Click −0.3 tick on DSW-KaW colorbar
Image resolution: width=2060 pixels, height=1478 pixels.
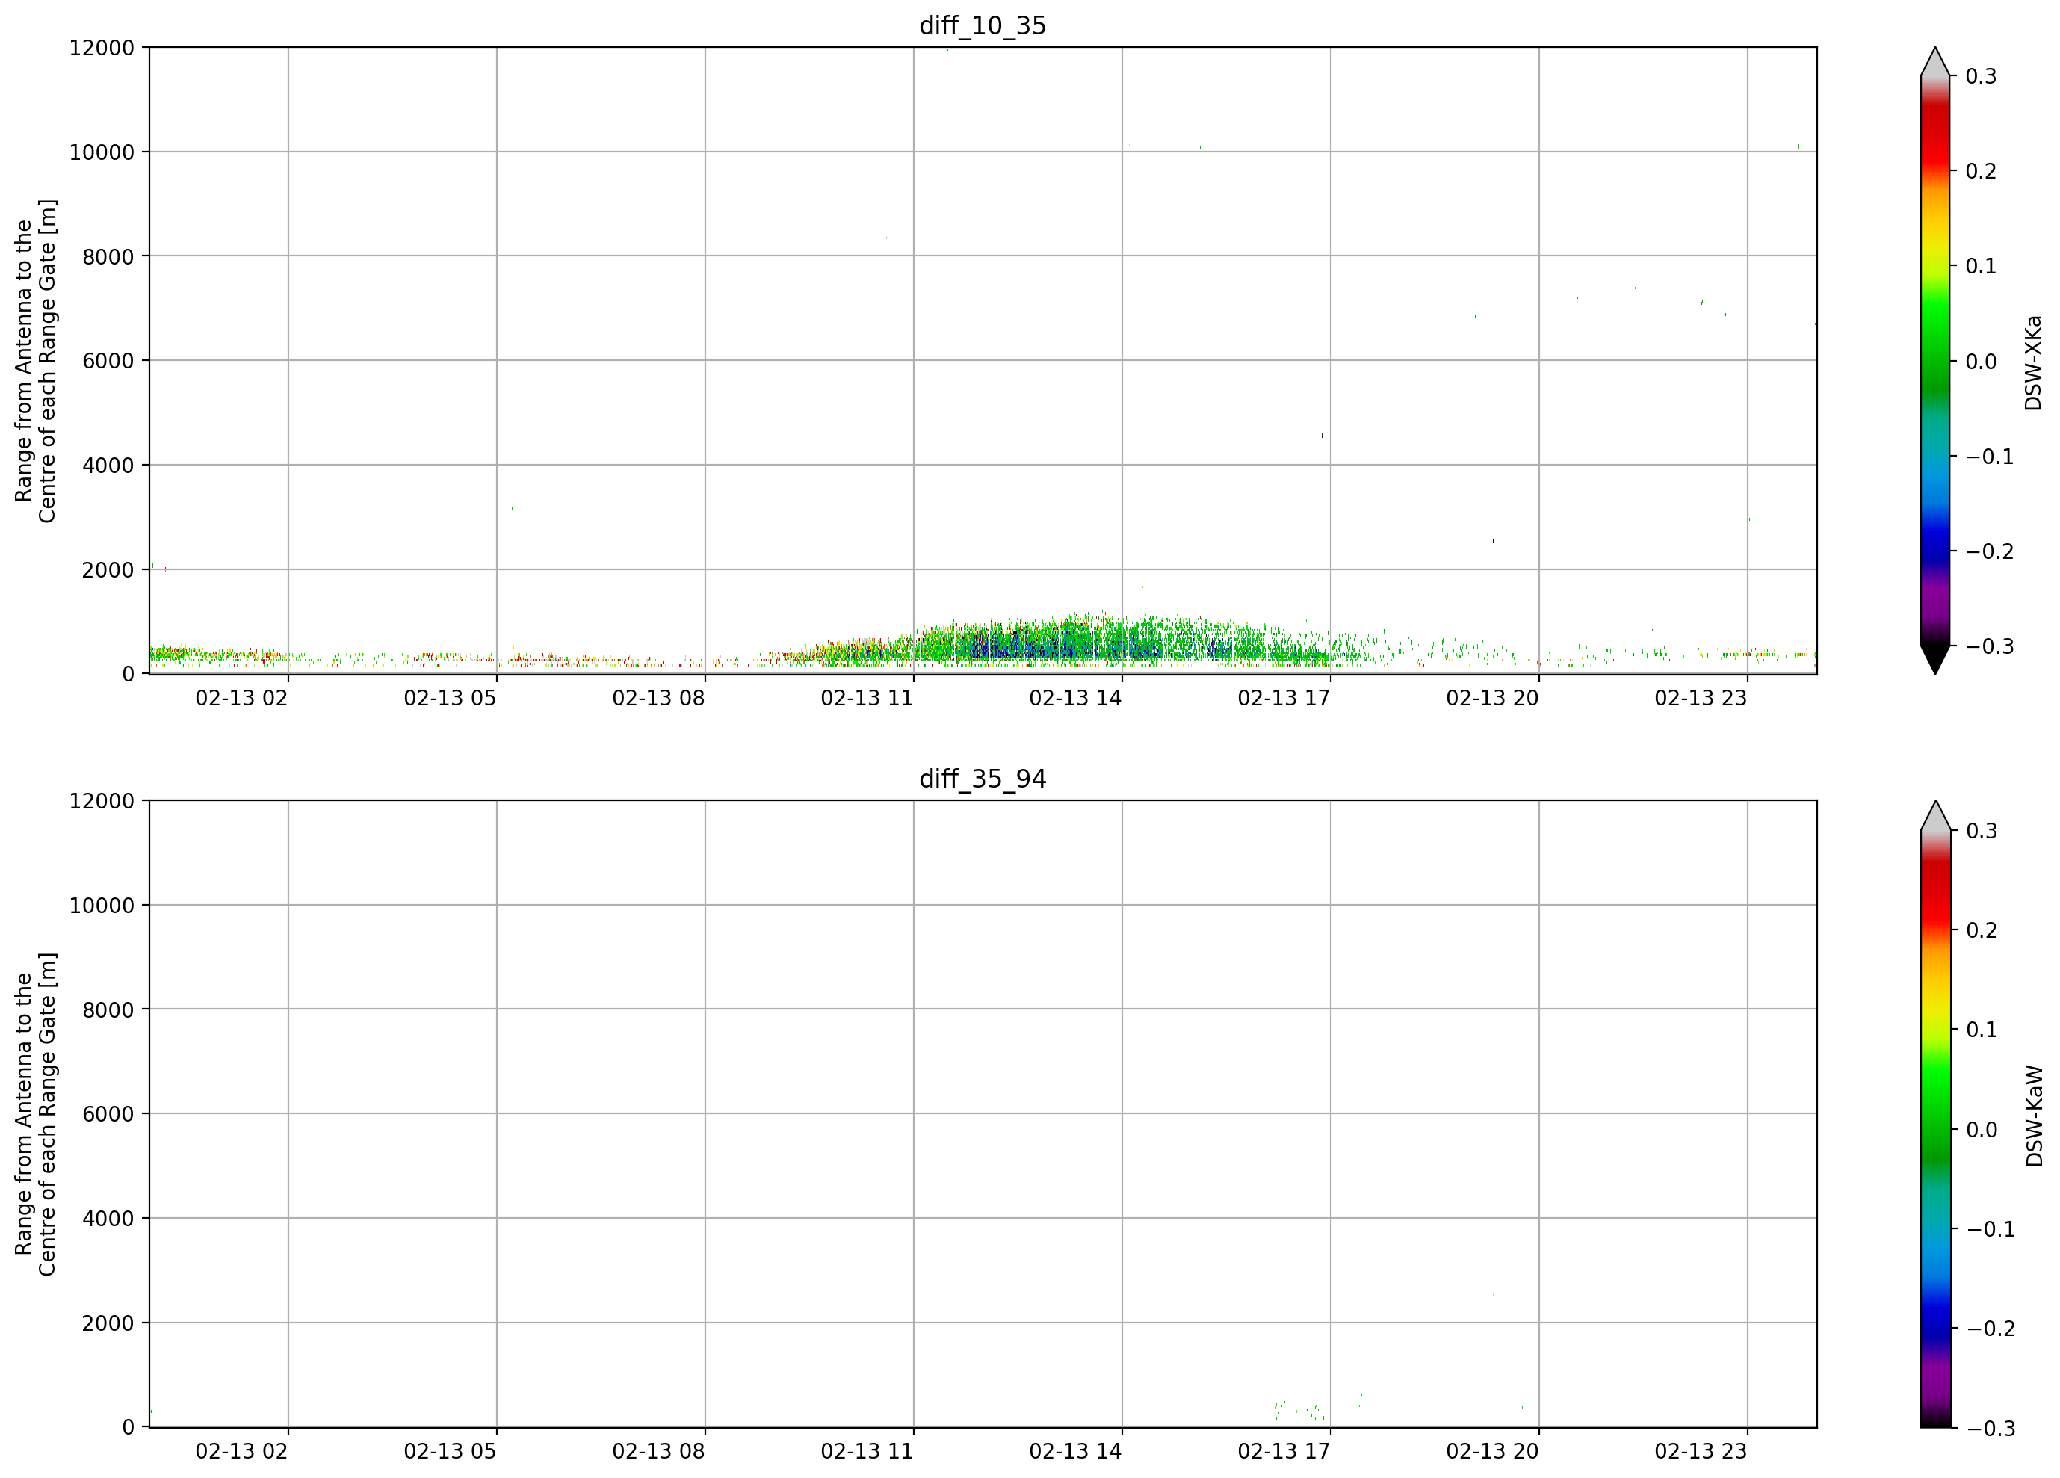[1990, 1428]
